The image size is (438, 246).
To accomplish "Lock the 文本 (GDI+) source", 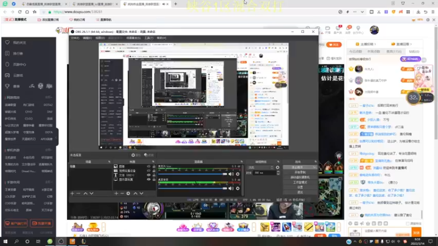I will pos(154,175).
